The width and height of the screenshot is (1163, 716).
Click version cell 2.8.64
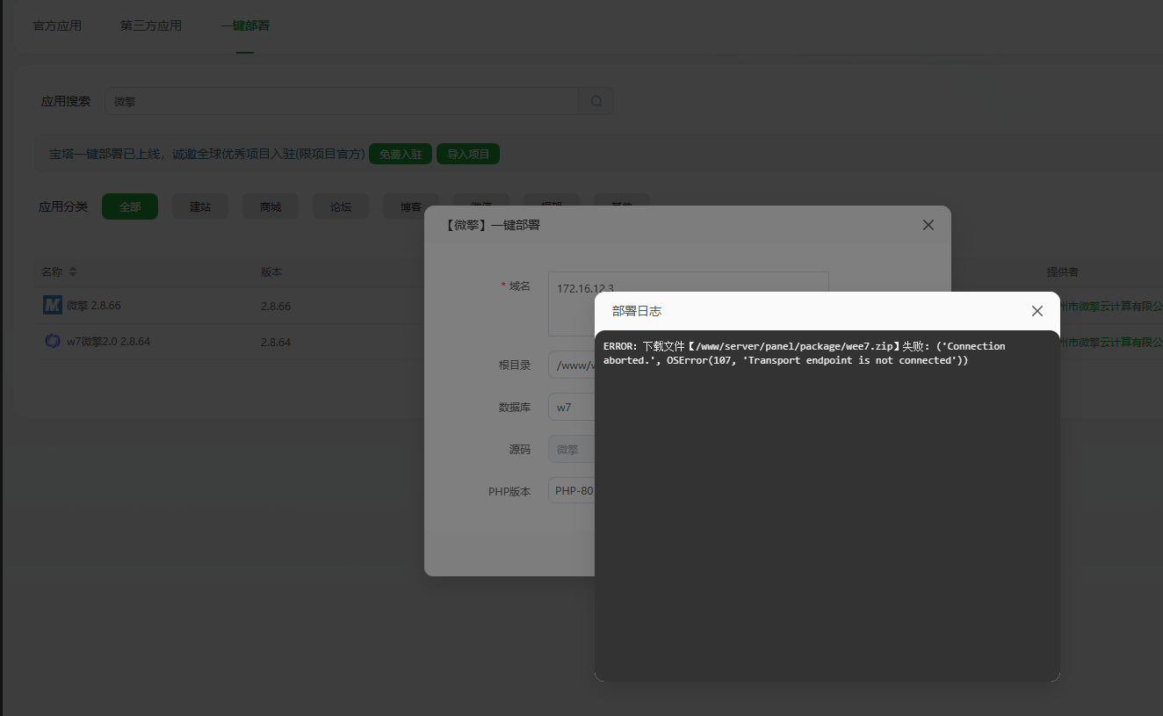click(276, 342)
